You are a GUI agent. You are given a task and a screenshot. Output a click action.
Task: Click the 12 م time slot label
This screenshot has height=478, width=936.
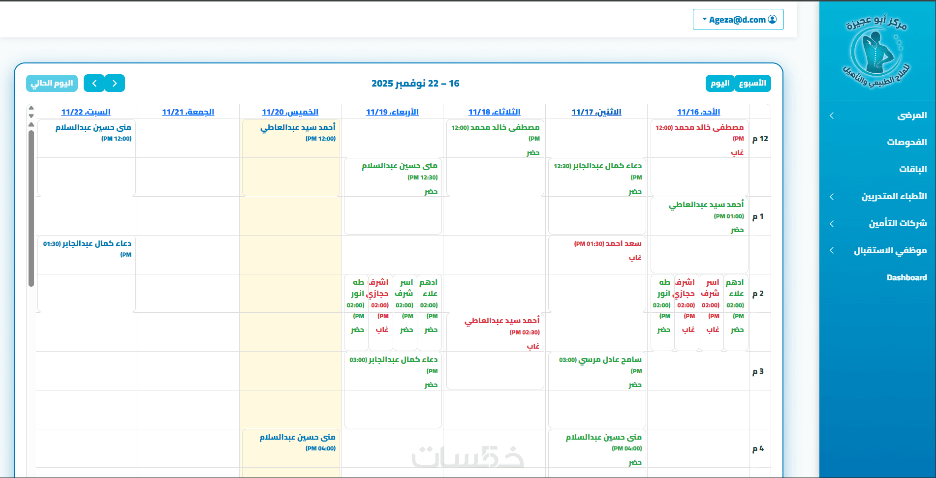pos(760,139)
